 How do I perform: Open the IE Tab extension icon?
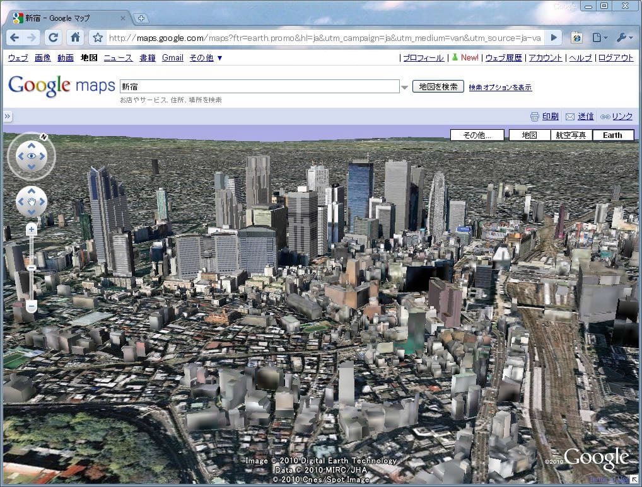pos(576,38)
